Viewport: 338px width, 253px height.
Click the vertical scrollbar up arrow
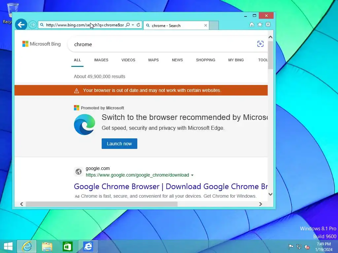271,37
